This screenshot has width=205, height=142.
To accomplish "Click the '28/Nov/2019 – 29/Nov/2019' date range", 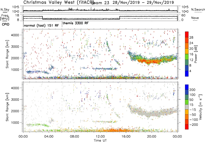I will [x=143, y=3].
